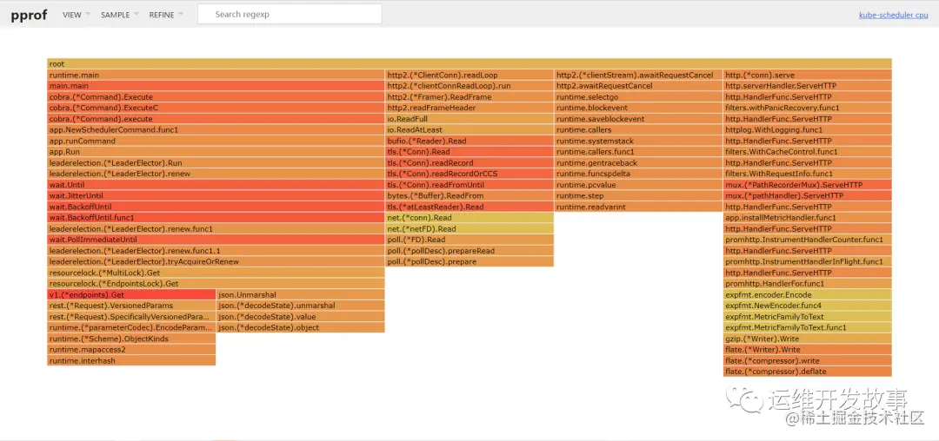Click json.Unmarshal frame
Image resolution: width=939 pixels, height=441 pixels.
tap(301, 294)
